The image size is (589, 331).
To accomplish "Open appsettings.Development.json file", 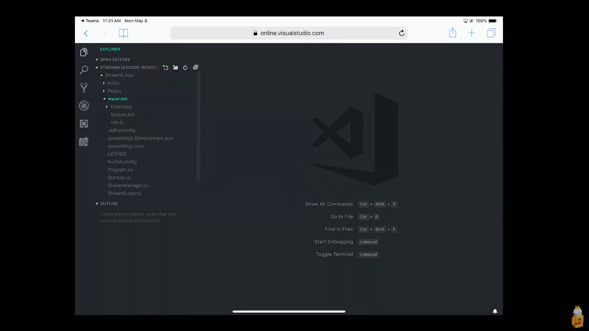I will pyautogui.click(x=140, y=138).
